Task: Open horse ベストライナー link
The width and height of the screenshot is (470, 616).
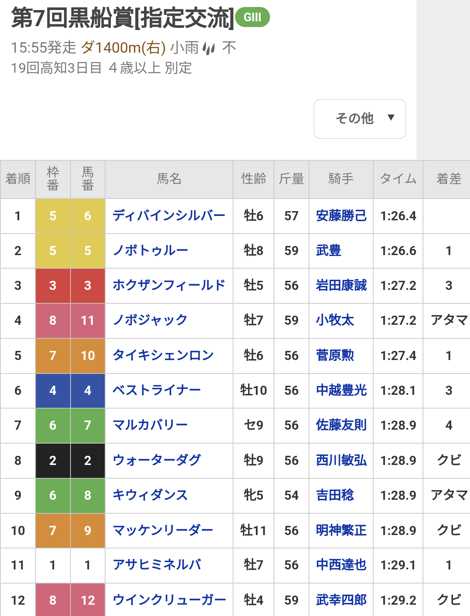Action: click(x=157, y=390)
